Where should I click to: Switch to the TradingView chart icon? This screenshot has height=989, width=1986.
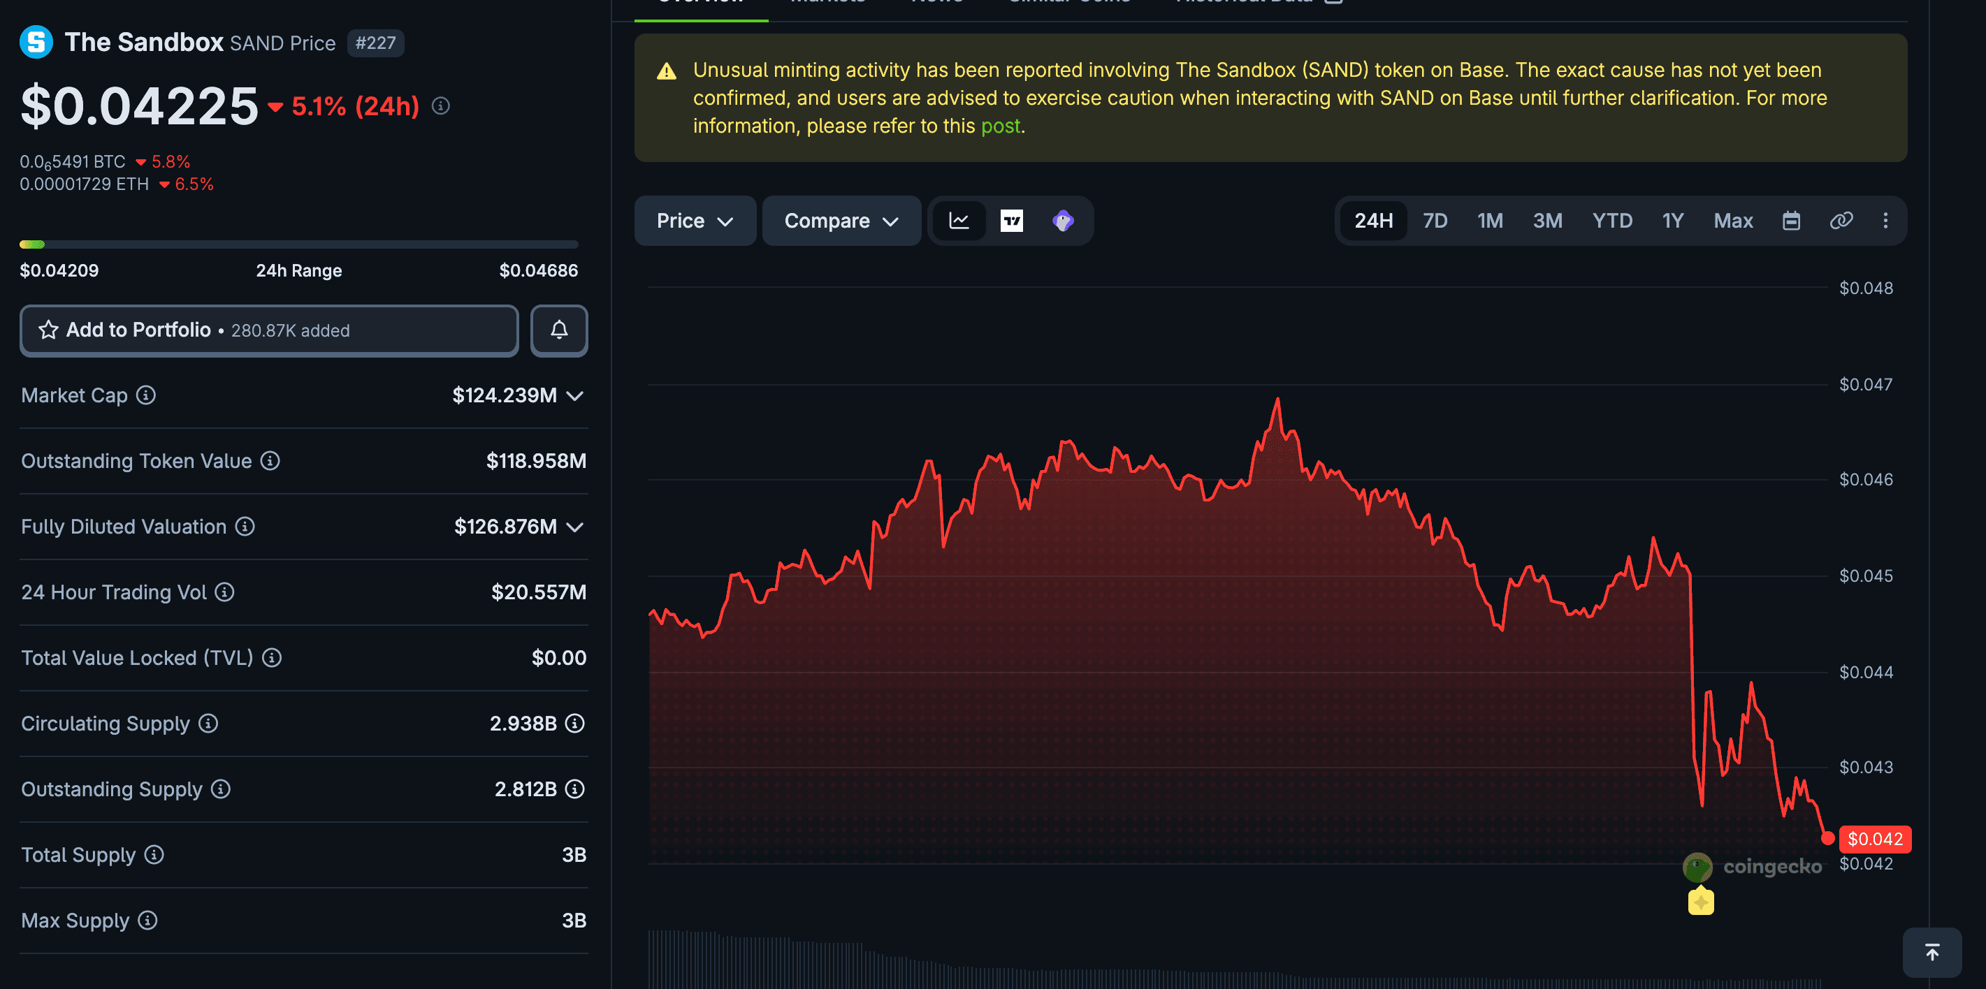pyautogui.click(x=1010, y=221)
